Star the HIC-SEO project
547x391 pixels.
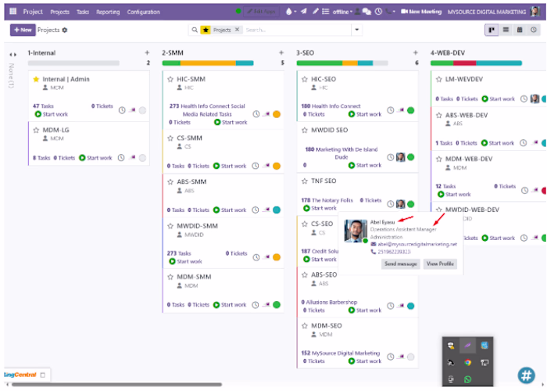click(305, 79)
